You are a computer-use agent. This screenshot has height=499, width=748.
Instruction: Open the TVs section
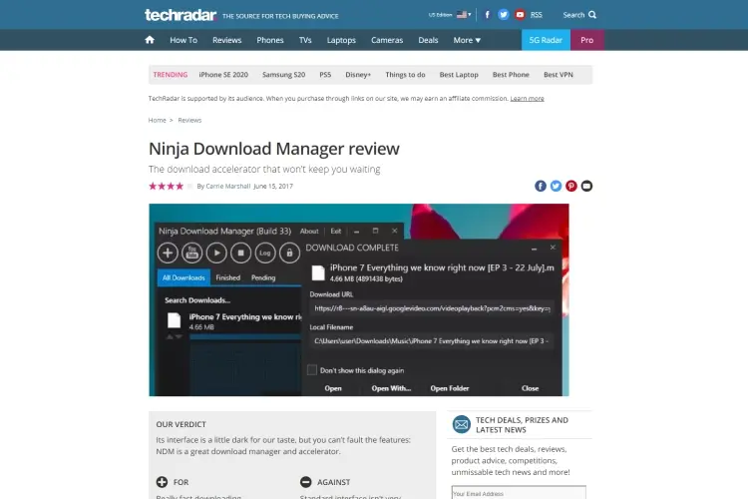click(305, 40)
